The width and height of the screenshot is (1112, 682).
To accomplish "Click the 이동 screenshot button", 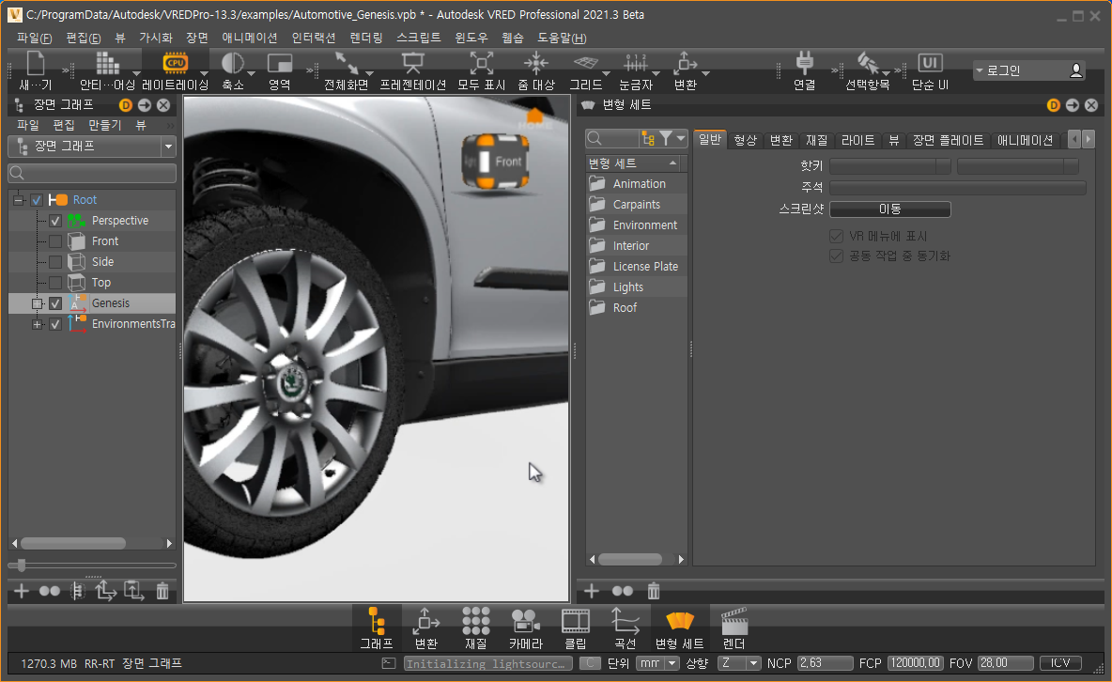I will coord(889,209).
